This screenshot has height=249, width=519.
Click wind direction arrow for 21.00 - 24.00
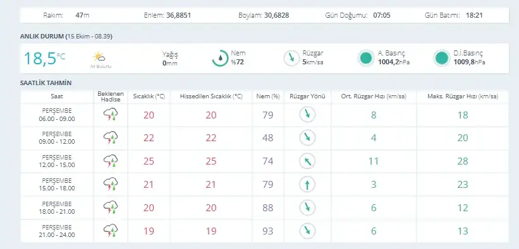tap(307, 231)
